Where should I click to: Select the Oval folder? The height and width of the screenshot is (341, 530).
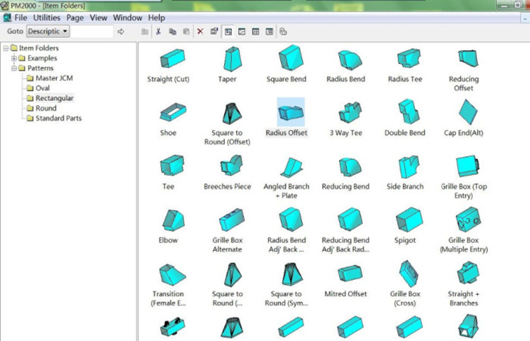42,89
